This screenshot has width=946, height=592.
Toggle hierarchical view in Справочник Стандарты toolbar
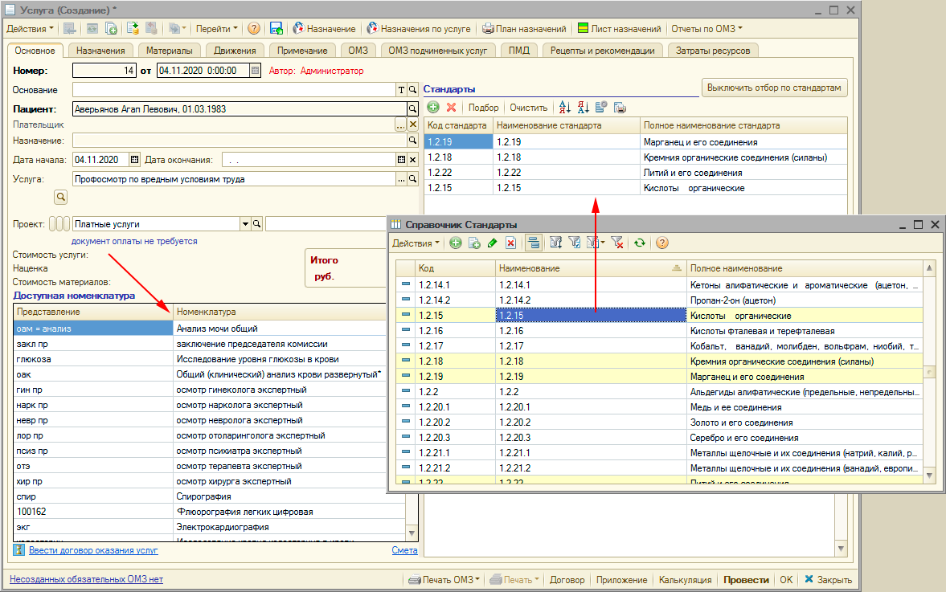click(534, 243)
